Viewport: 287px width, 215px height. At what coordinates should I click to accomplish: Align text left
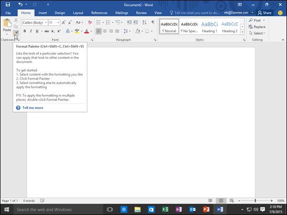click(98, 31)
